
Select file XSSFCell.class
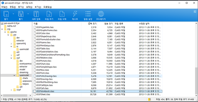[42, 88]
